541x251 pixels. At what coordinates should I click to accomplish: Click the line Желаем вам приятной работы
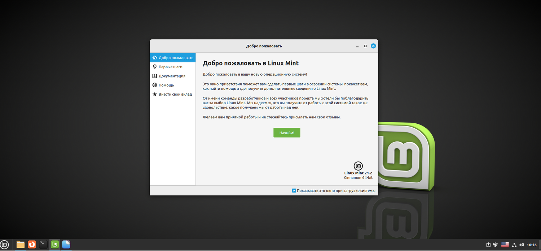coord(272,117)
